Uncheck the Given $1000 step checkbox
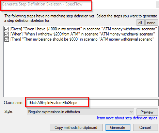 tap(6, 29)
